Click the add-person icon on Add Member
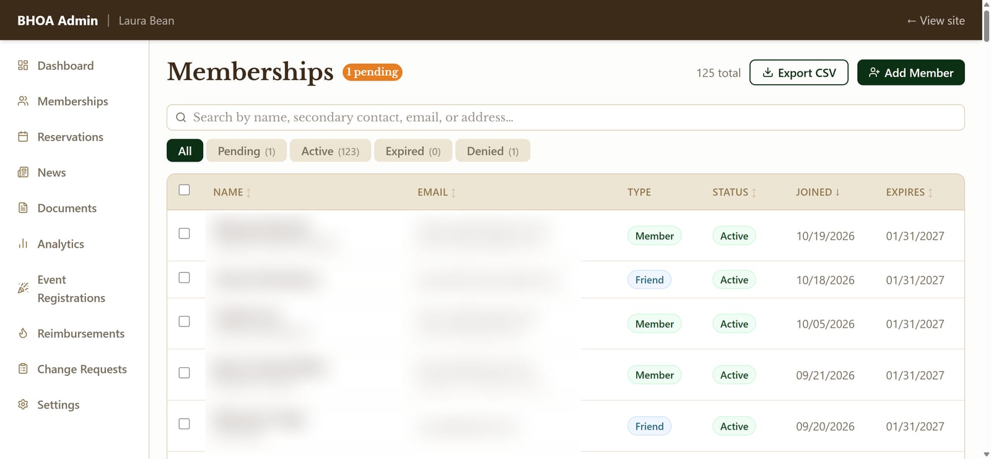This screenshot has height=459, width=991. click(x=874, y=72)
